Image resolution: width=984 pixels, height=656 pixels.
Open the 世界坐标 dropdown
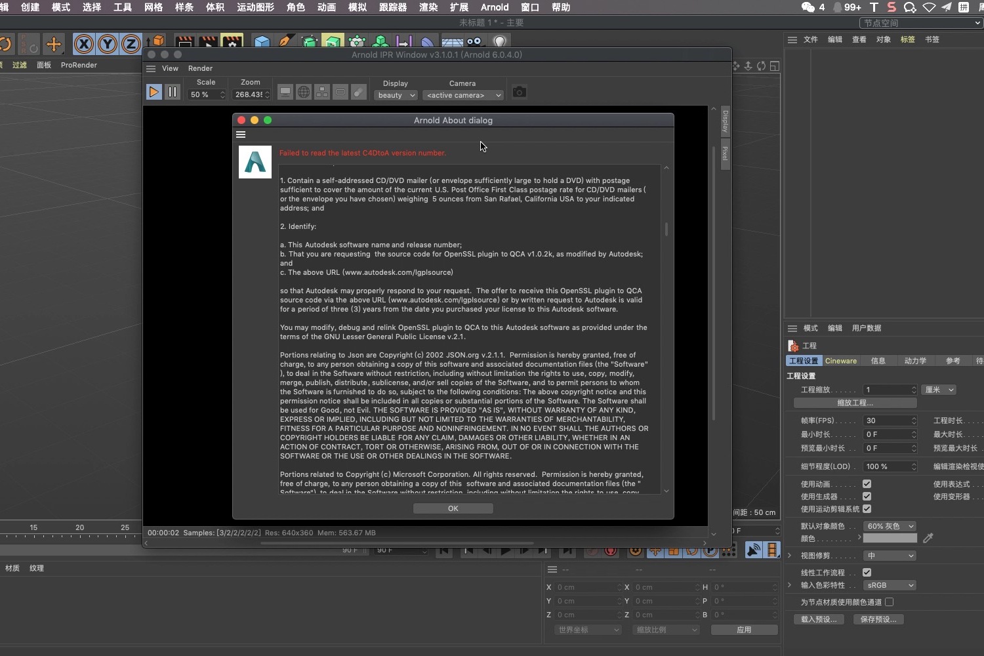click(x=587, y=630)
